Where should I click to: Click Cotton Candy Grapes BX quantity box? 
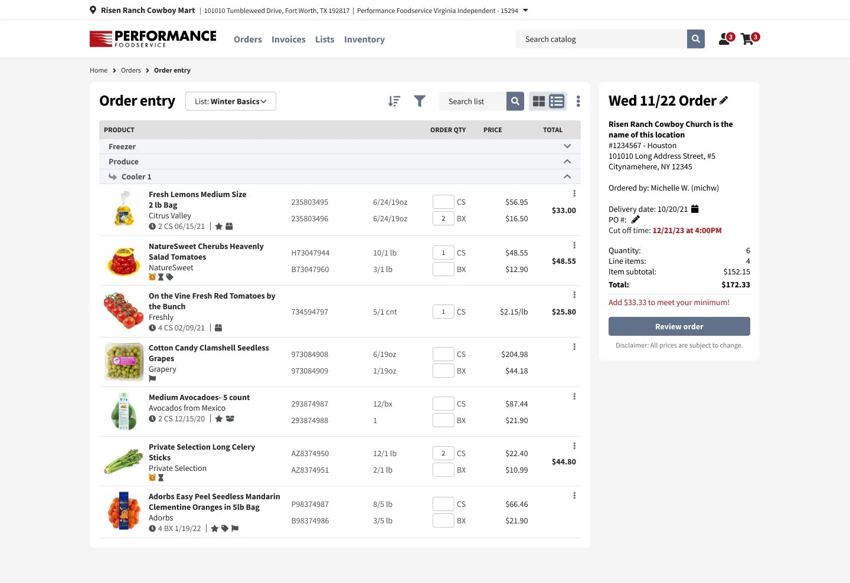click(x=443, y=371)
